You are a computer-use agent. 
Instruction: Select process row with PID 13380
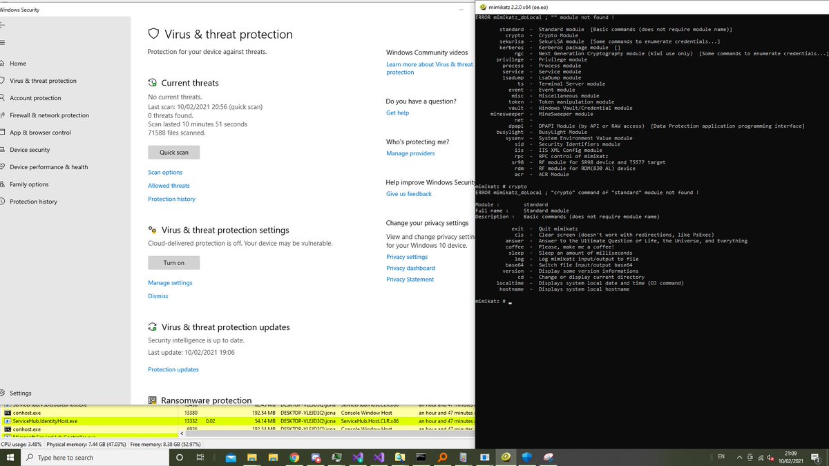(238, 413)
